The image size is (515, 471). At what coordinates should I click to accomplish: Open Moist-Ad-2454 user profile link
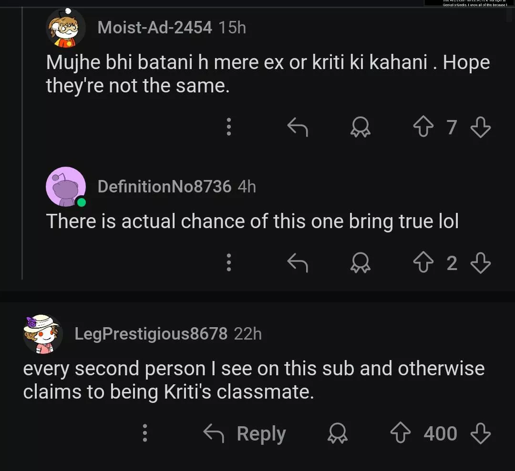coord(154,28)
